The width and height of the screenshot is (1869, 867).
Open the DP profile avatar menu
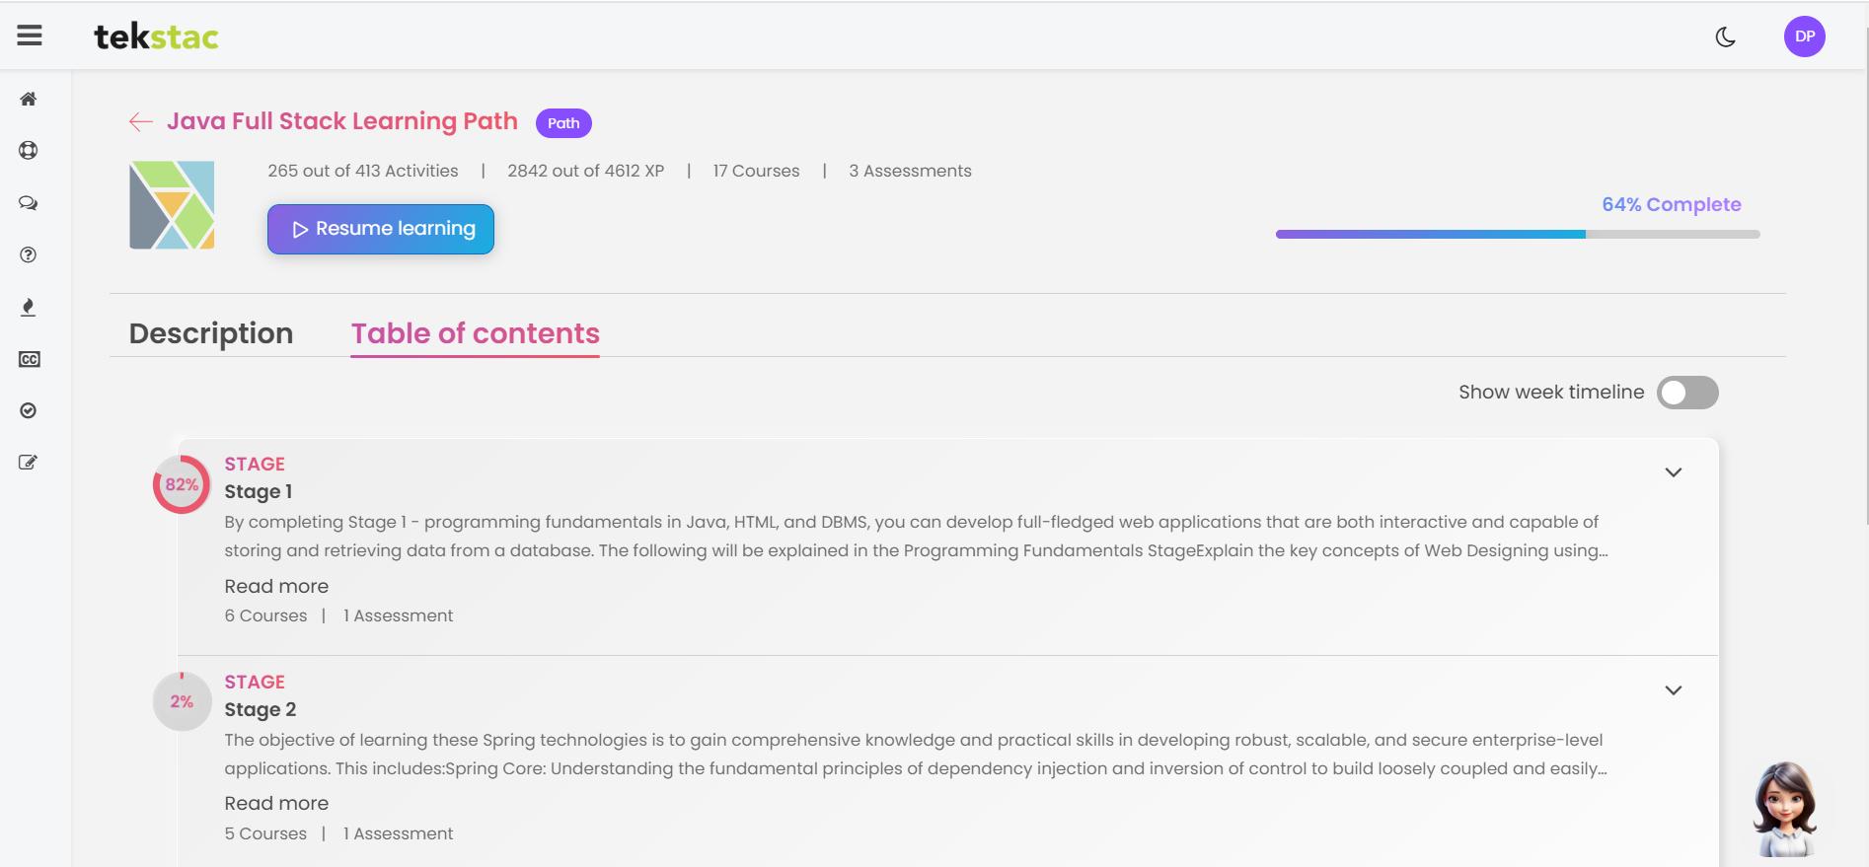pos(1804,36)
